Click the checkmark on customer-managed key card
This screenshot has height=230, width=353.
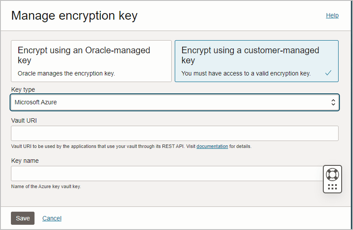(x=328, y=73)
